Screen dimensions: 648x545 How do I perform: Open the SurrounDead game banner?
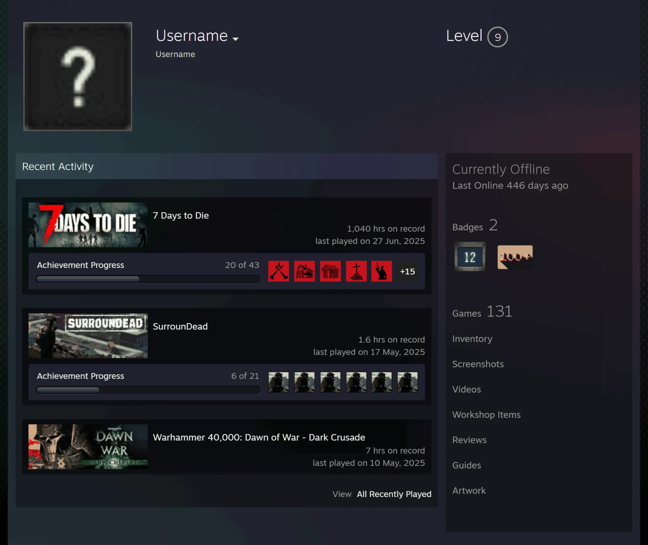click(88, 336)
